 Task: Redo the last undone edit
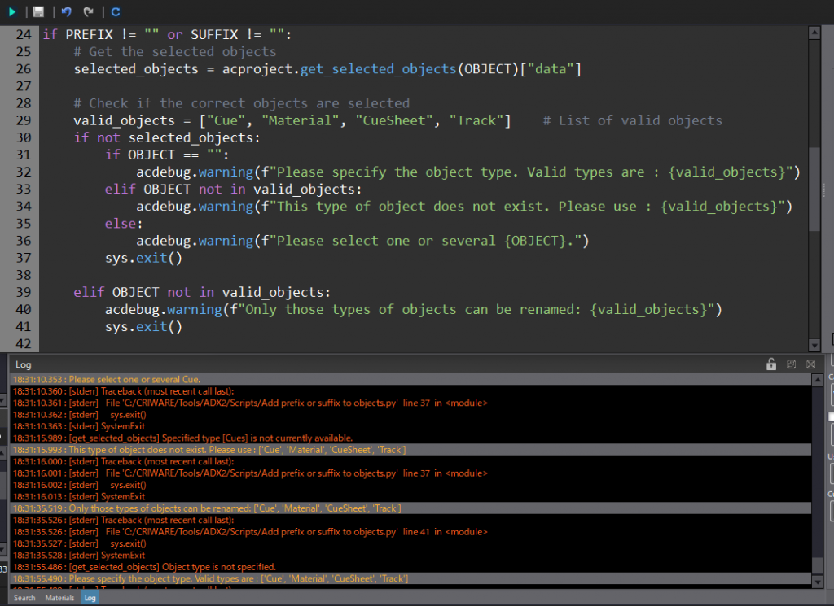point(88,12)
